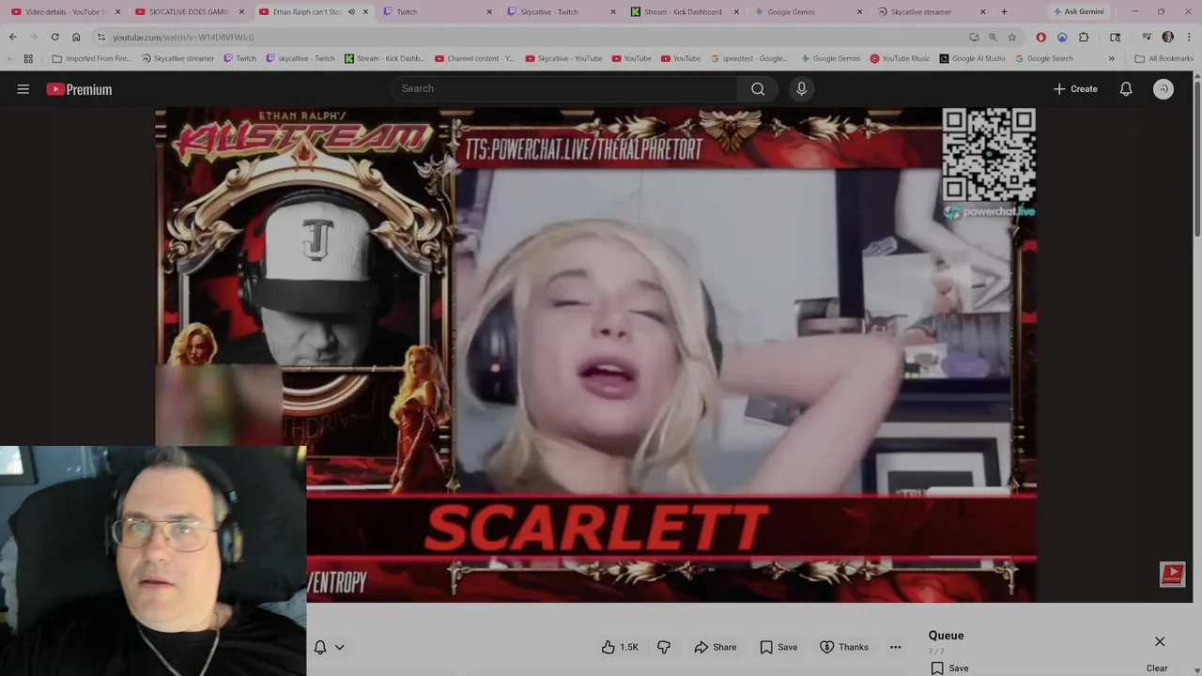Run search with the magnifier button
This screenshot has height=676, width=1202.
[758, 88]
